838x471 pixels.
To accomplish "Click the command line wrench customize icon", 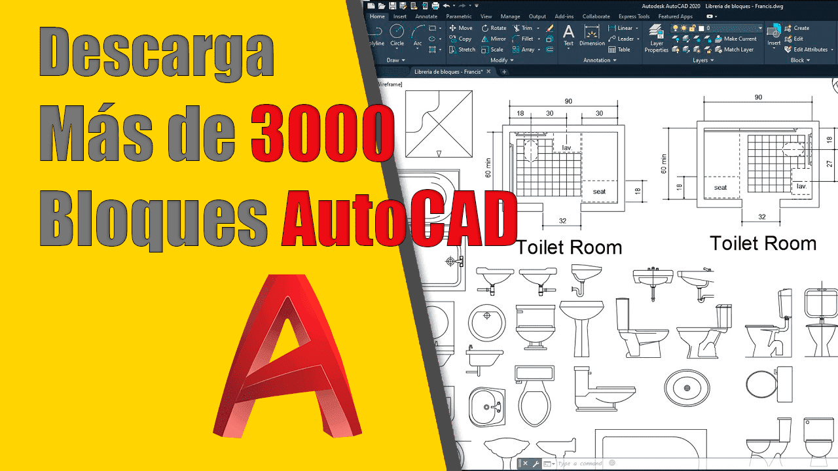I will 535,463.
